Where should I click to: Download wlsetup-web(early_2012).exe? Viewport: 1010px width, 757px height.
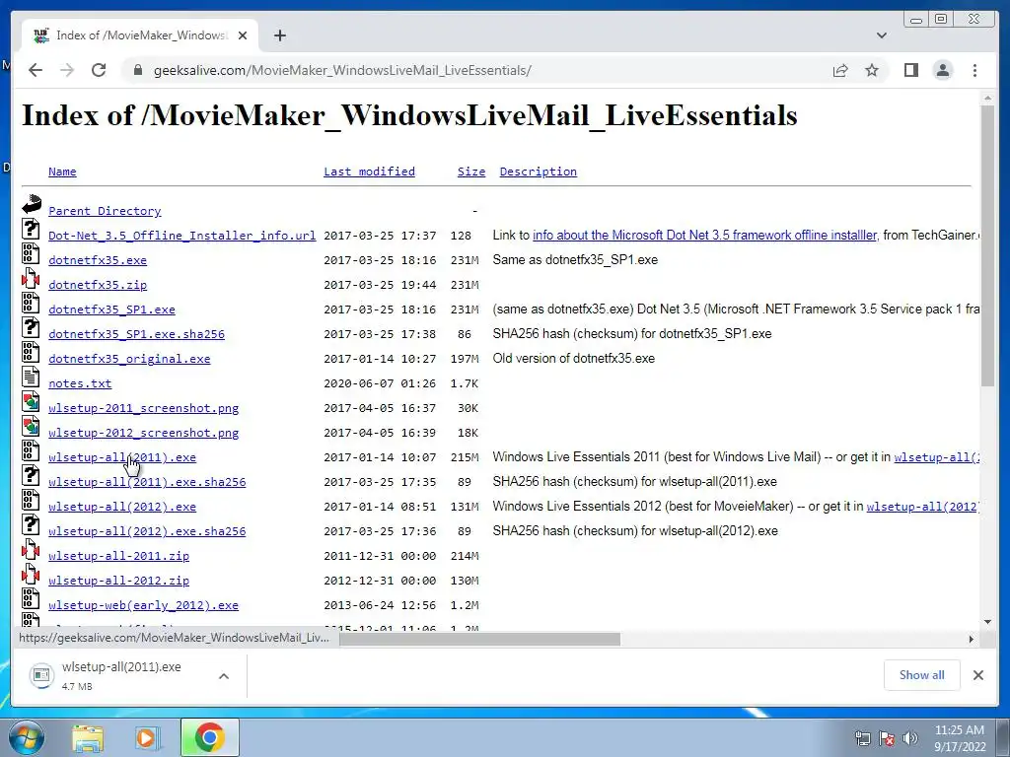point(144,605)
